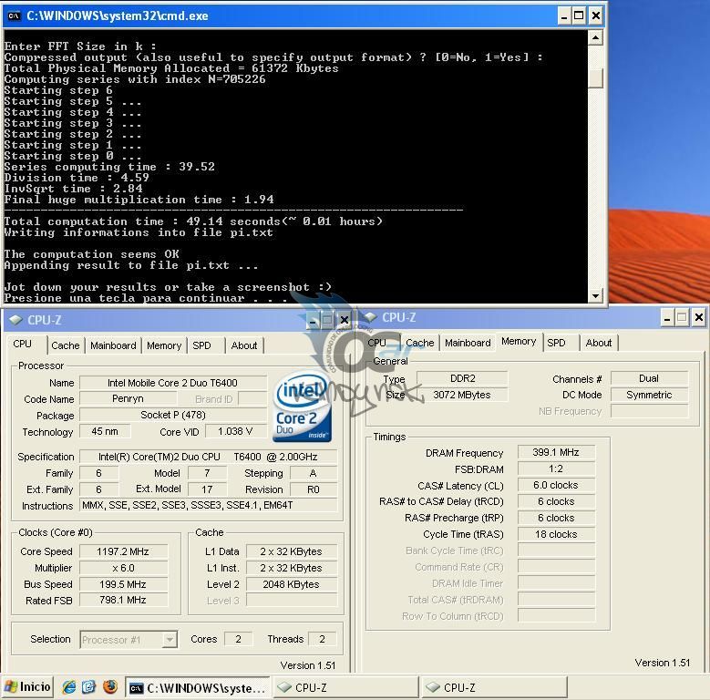
Task: Click the 'x 6.0' multiplier value
Action: tap(123, 568)
